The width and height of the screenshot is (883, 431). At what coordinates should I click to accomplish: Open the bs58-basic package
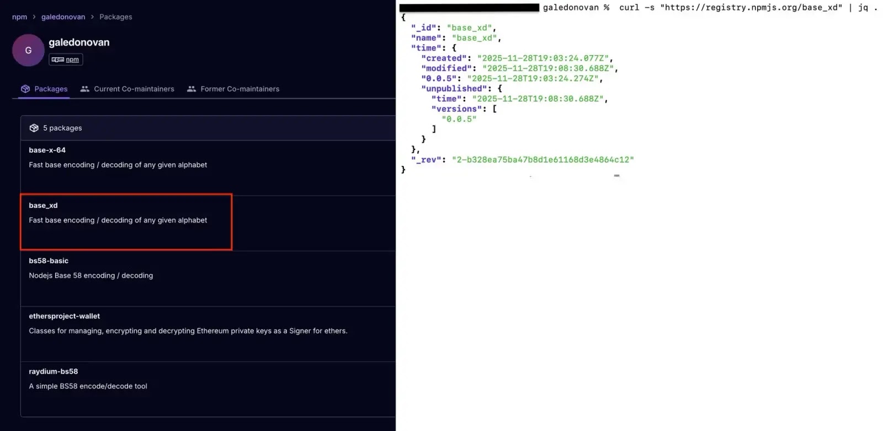pos(49,261)
